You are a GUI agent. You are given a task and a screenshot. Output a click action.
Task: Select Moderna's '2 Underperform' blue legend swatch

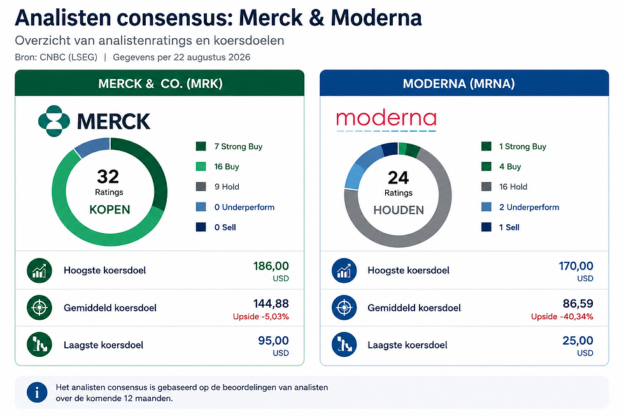click(486, 207)
